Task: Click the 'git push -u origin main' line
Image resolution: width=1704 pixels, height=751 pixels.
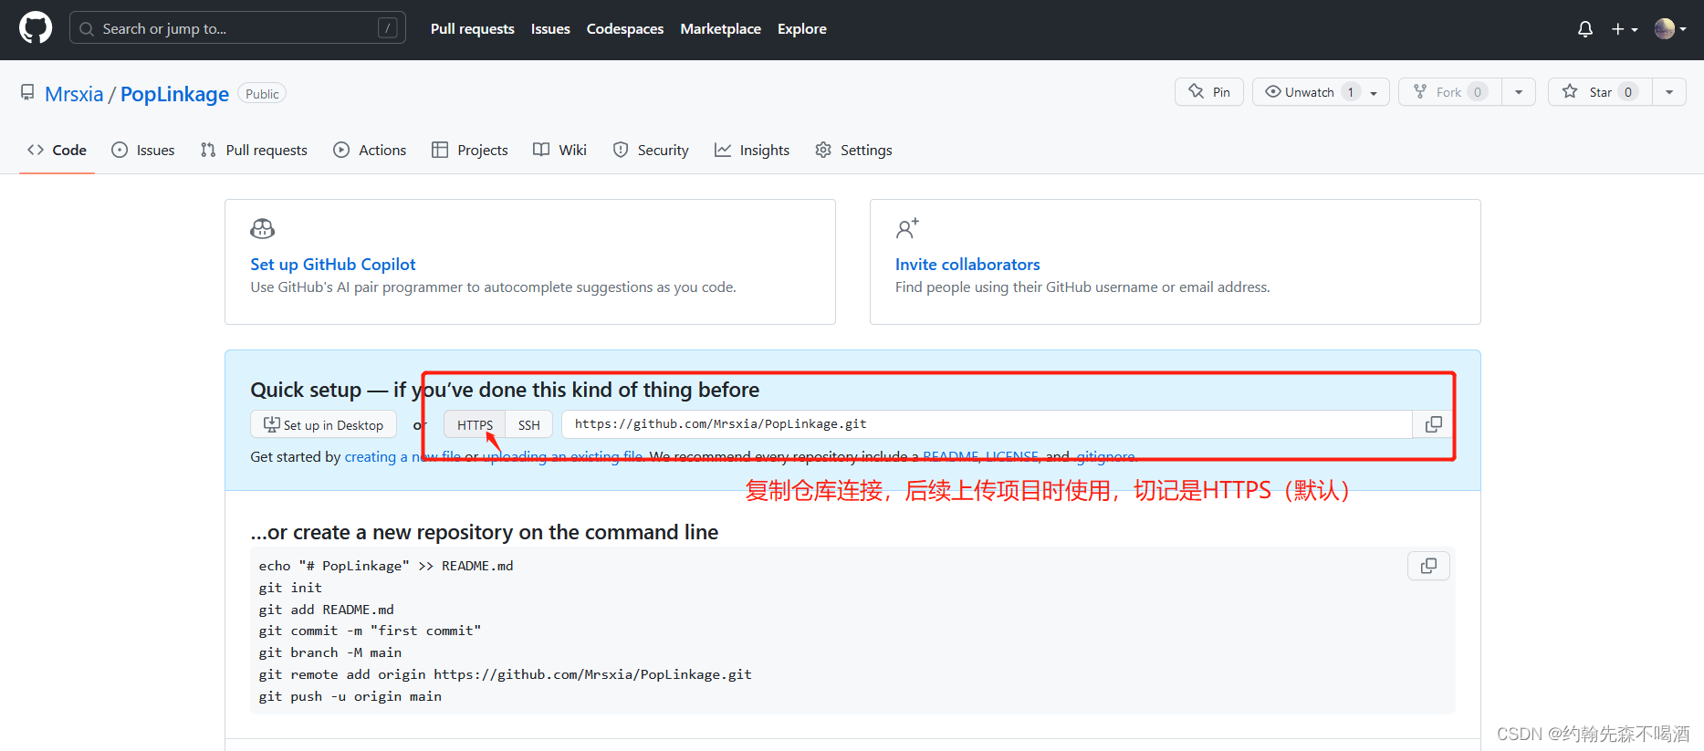Action: (x=350, y=696)
